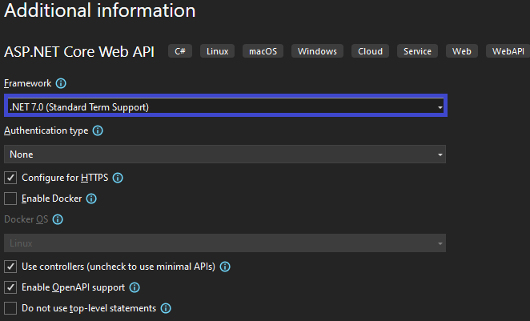The width and height of the screenshot is (530, 321).
Task: Click the Framework info icon
Action: (x=61, y=83)
